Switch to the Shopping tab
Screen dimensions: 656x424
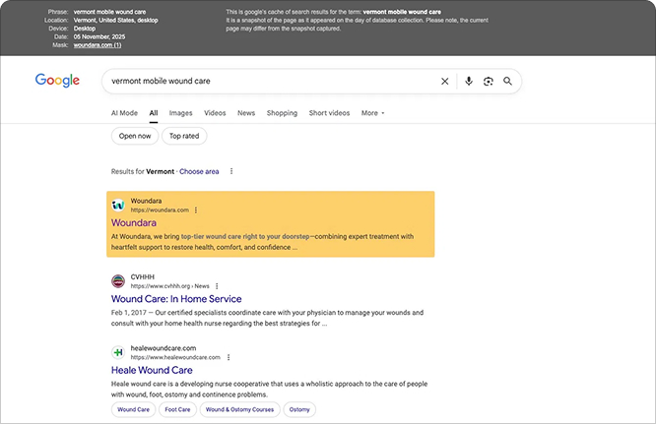pyautogui.click(x=282, y=113)
